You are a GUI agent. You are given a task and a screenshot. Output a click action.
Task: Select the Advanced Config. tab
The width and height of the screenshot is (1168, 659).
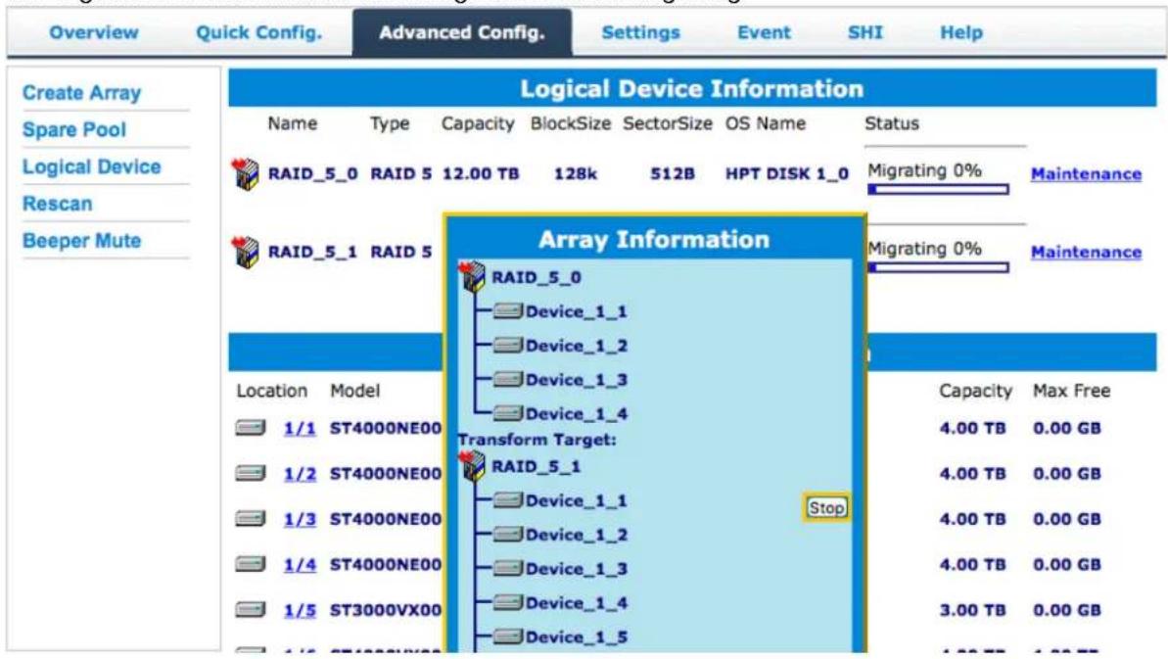pyautogui.click(x=462, y=32)
